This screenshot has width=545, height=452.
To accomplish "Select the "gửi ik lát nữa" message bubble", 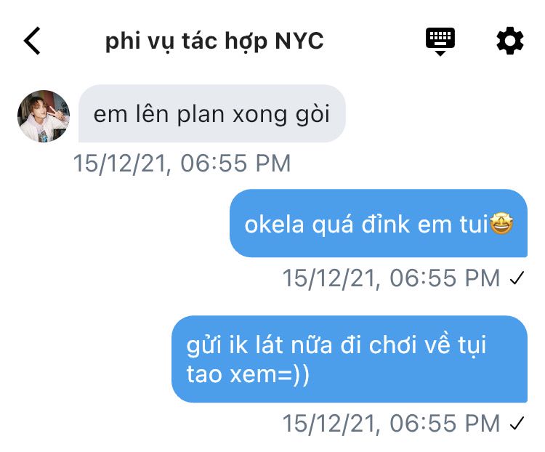I will [350, 359].
